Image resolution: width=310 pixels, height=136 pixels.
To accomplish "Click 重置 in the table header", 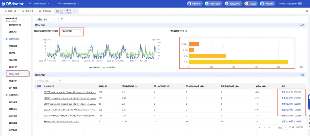I will click(x=38, y=87).
